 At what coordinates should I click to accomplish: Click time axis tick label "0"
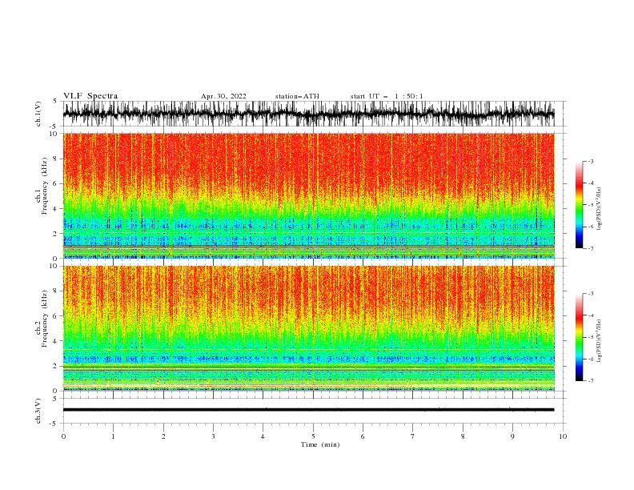tap(63, 436)
